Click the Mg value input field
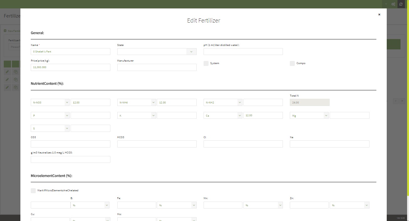The height and width of the screenshot is (221, 409). [x=349, y=116]
